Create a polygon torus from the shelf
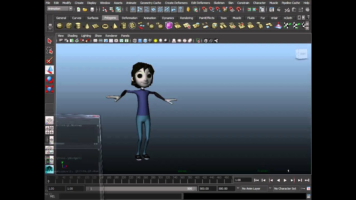This screenshot has width=356, height=200. [x=105, y=26]
